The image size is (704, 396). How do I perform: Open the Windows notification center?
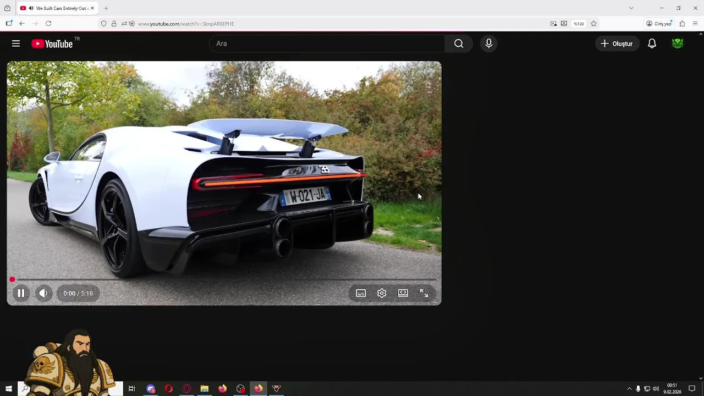[x=692, y=389]
